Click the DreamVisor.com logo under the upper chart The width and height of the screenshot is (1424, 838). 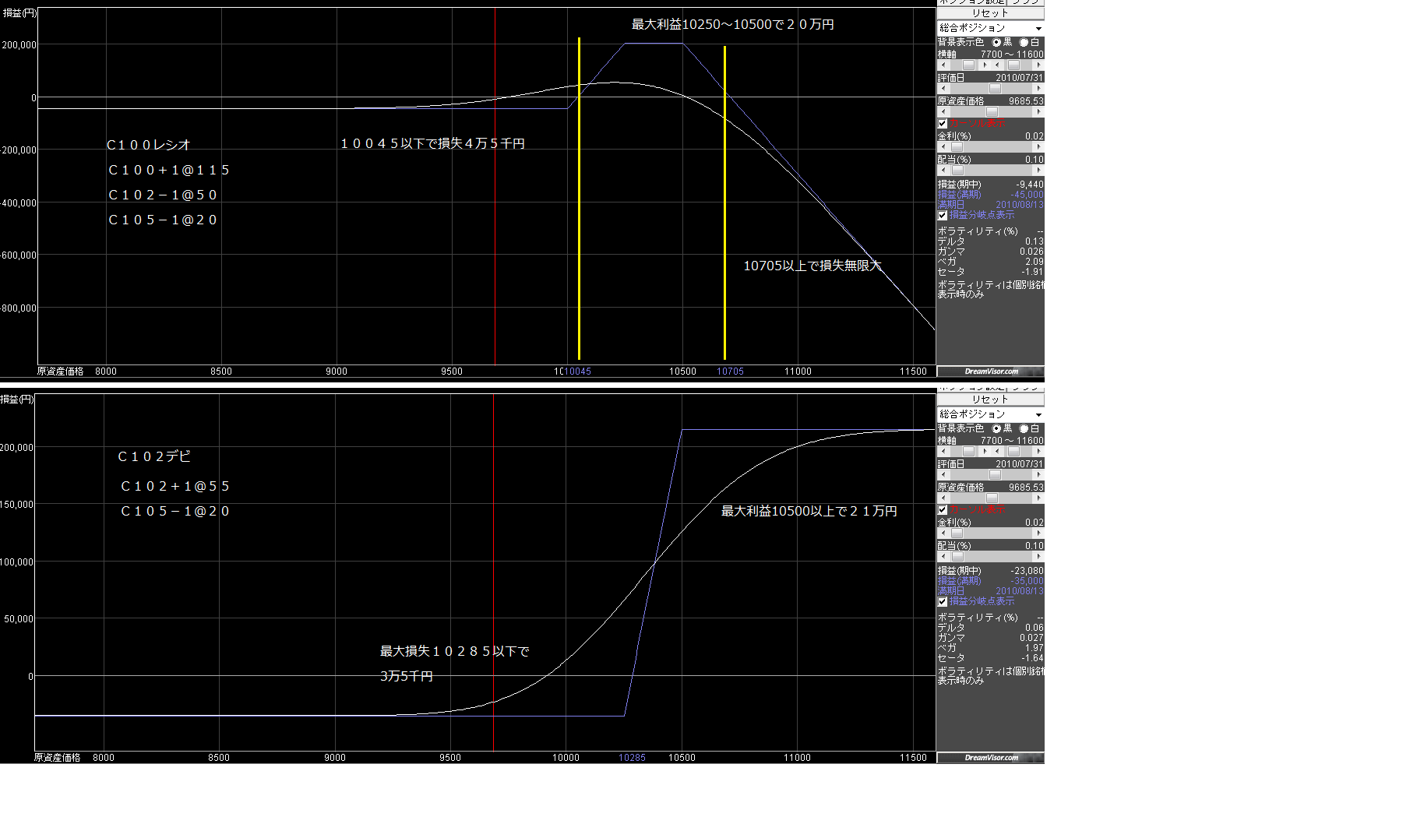pos(990,371)
